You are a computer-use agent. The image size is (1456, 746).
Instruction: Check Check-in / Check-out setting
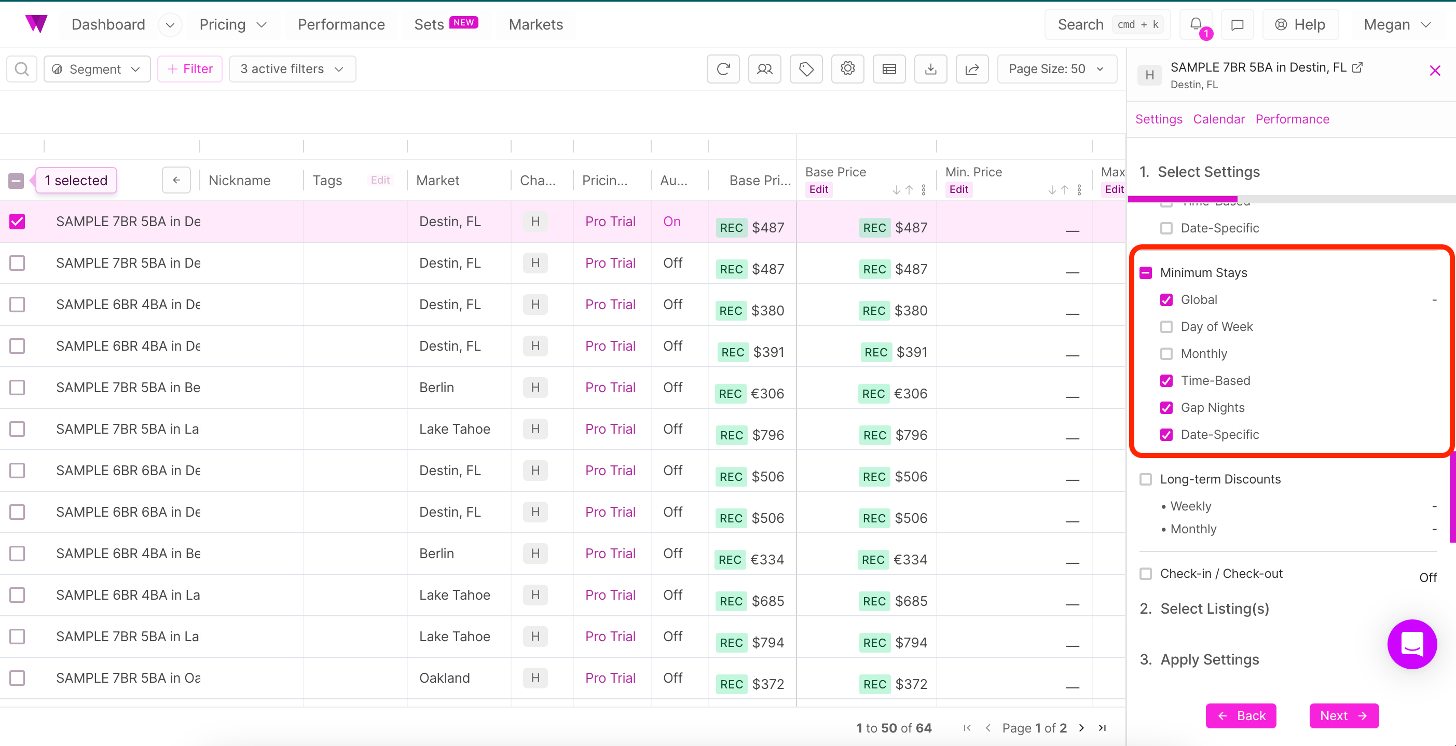click(1146, 574)
